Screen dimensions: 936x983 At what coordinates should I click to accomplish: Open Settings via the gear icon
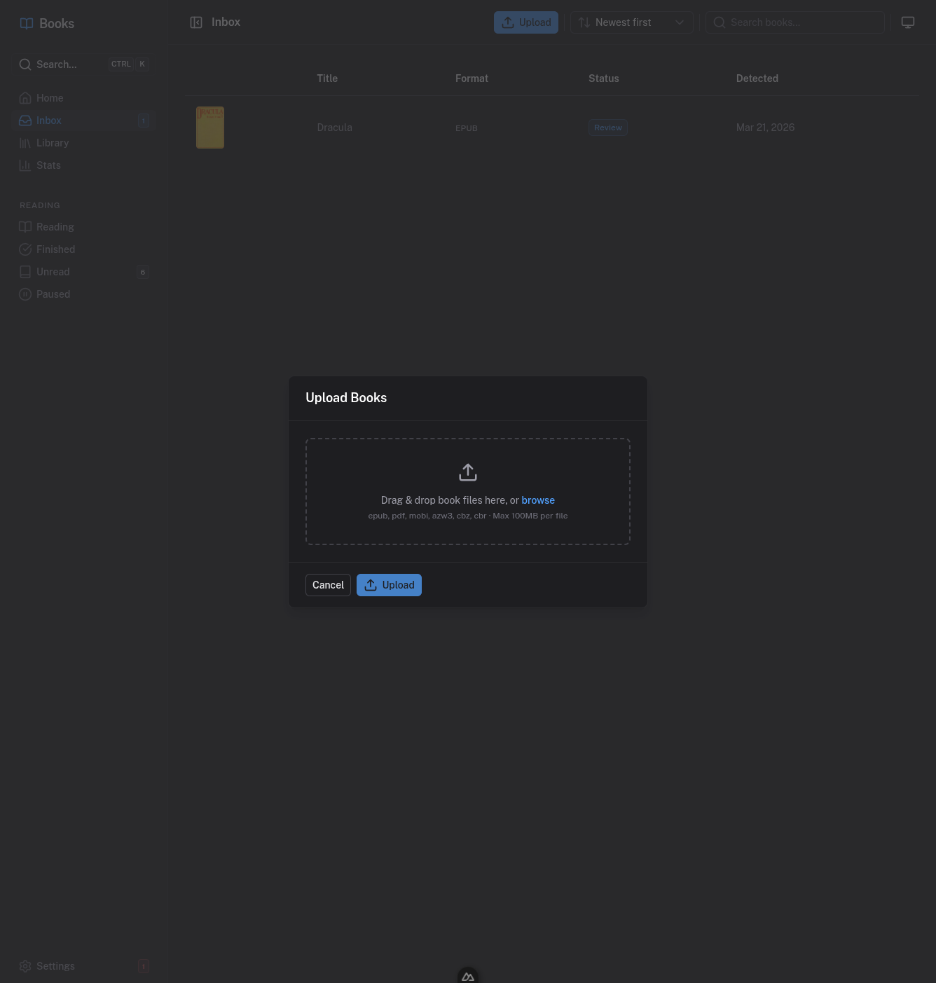point(25,965)
